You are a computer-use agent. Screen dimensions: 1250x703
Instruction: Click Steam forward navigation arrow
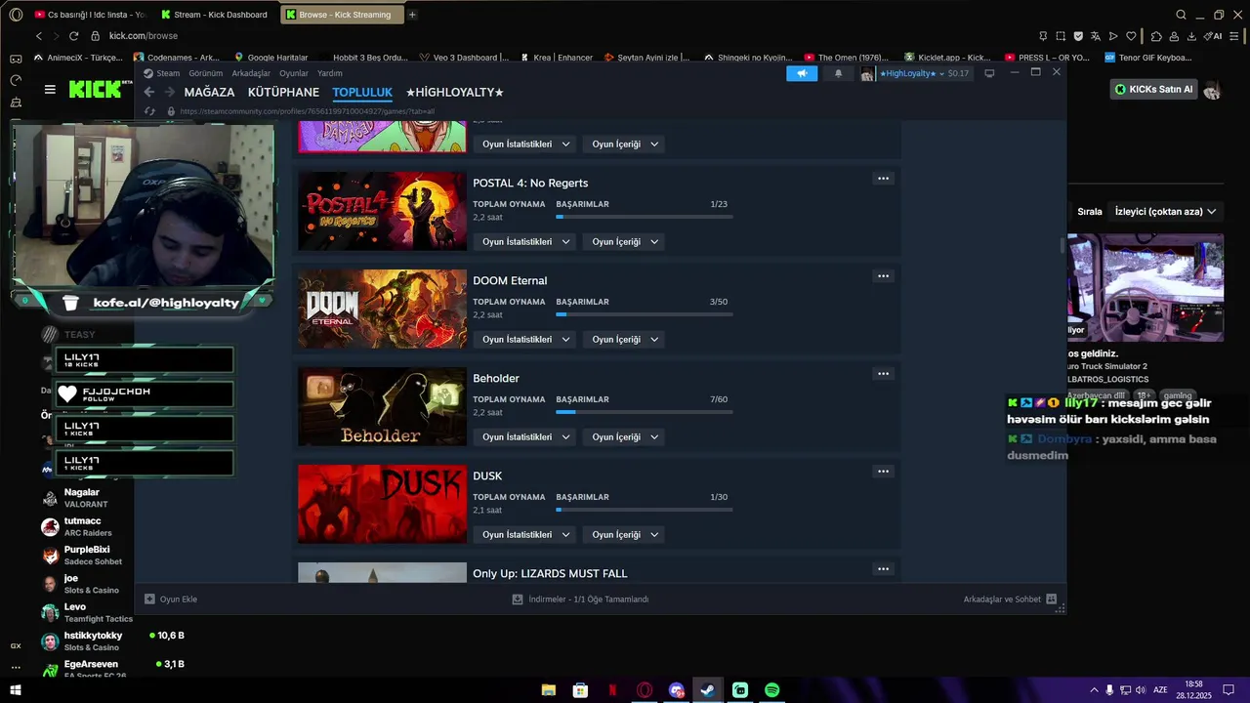click(x=170, y=92)
